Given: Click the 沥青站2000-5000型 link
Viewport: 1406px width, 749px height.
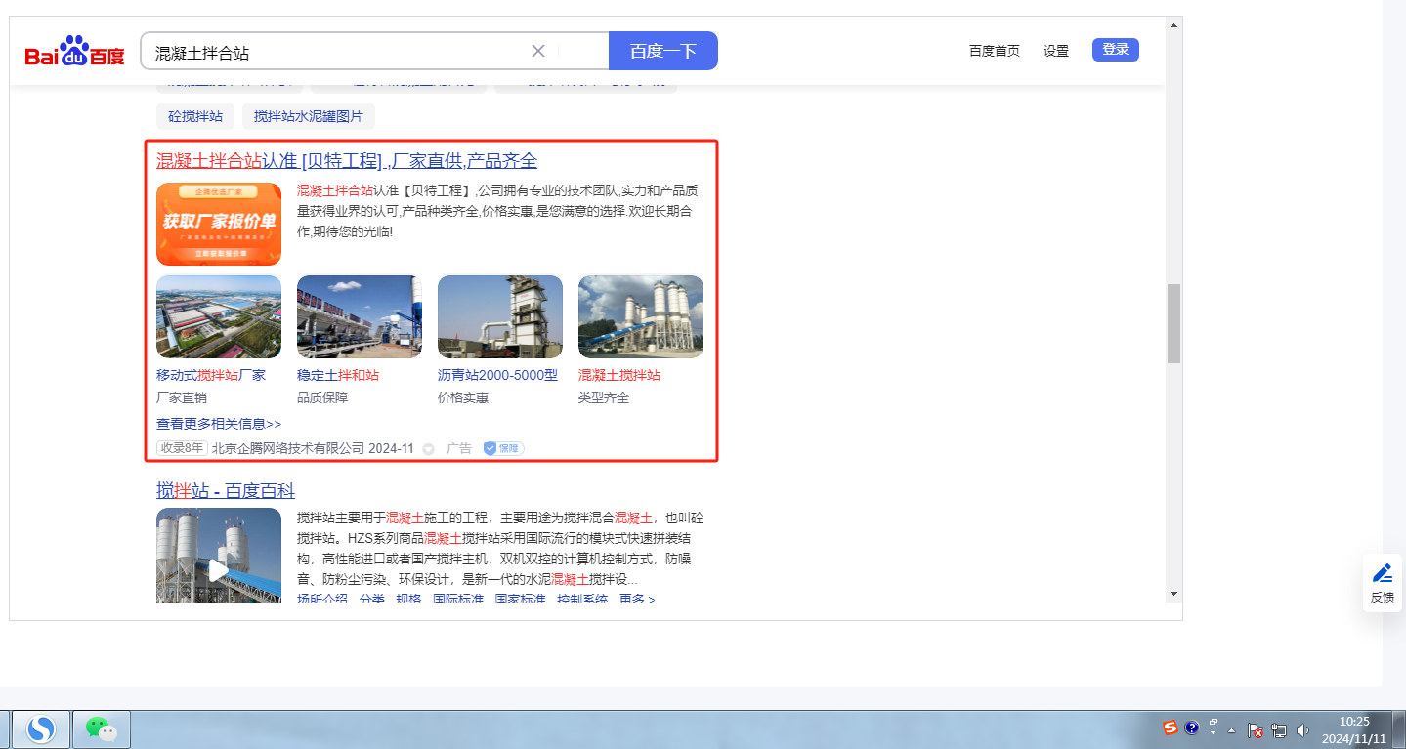Looking at the screenshot, I should (498, 375).
